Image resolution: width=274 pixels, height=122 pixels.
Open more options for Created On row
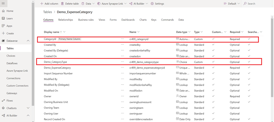(122, 56)
